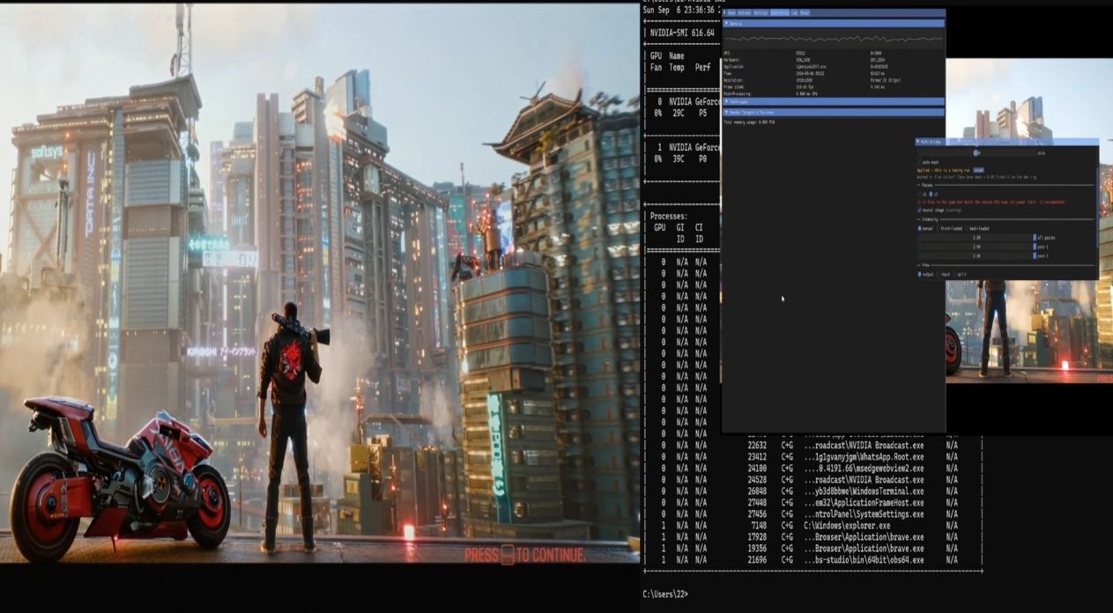1113x613 pixels.
Task: Click the top slider in floating panel
Action: click(976, 152)
